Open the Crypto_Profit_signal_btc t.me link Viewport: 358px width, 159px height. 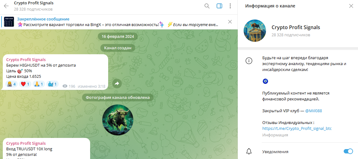(297, 129)
